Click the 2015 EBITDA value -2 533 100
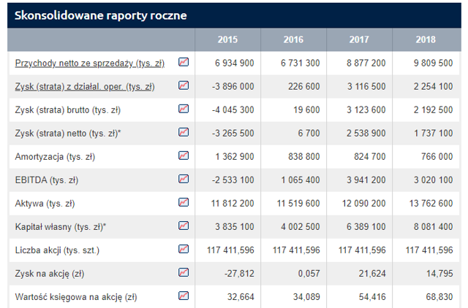 (233, 180)
